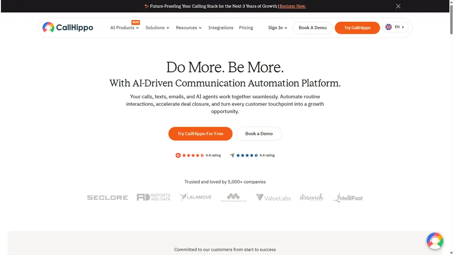Click the hero Book a Demo button
Image resolution: width=455 pixels, height=255 pixels.
259,133
